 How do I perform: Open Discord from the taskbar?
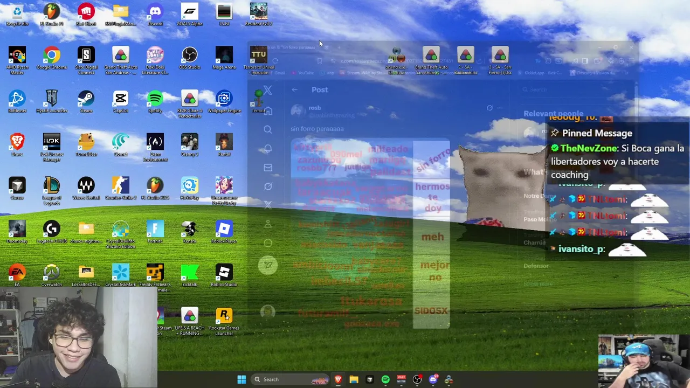433,379
